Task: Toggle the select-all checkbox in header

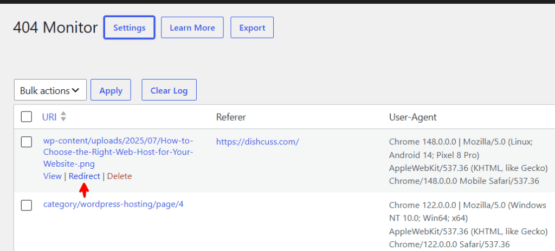Action: click(27, 117)
